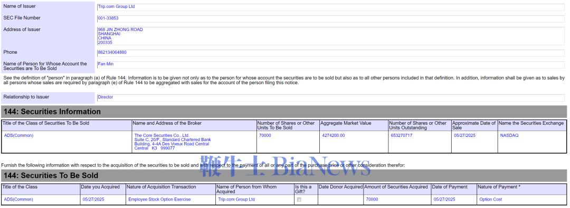Screen dimensions: 570x208
Task: Select the Relationship to Issuer Director field
Action: pos(330,98)
